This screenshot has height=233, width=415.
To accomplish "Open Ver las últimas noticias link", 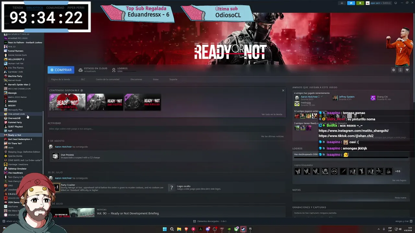I will coord(272,136).
